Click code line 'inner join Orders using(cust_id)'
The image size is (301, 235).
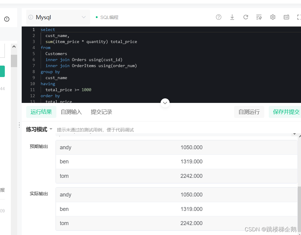pos(84,60)
